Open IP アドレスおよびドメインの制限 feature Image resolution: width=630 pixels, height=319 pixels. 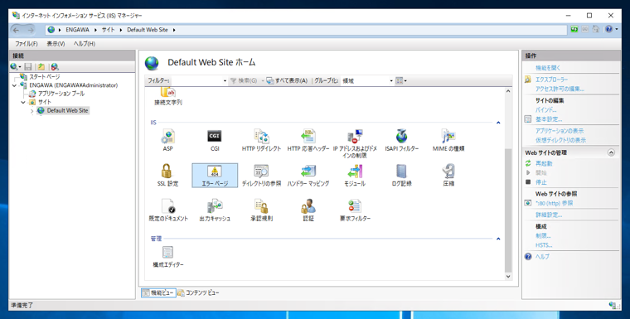355,143
